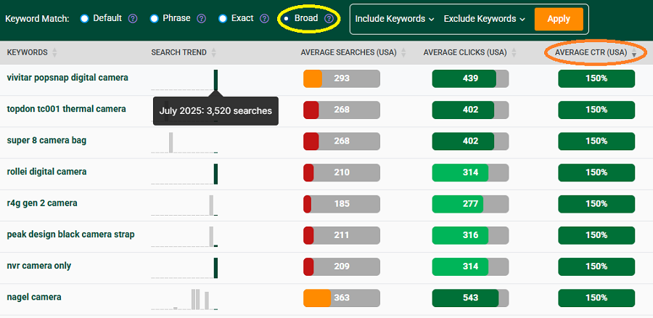The image size is (653, 318).
Task: Select the Phrase keyword match radio
Action: coord(154,19)
